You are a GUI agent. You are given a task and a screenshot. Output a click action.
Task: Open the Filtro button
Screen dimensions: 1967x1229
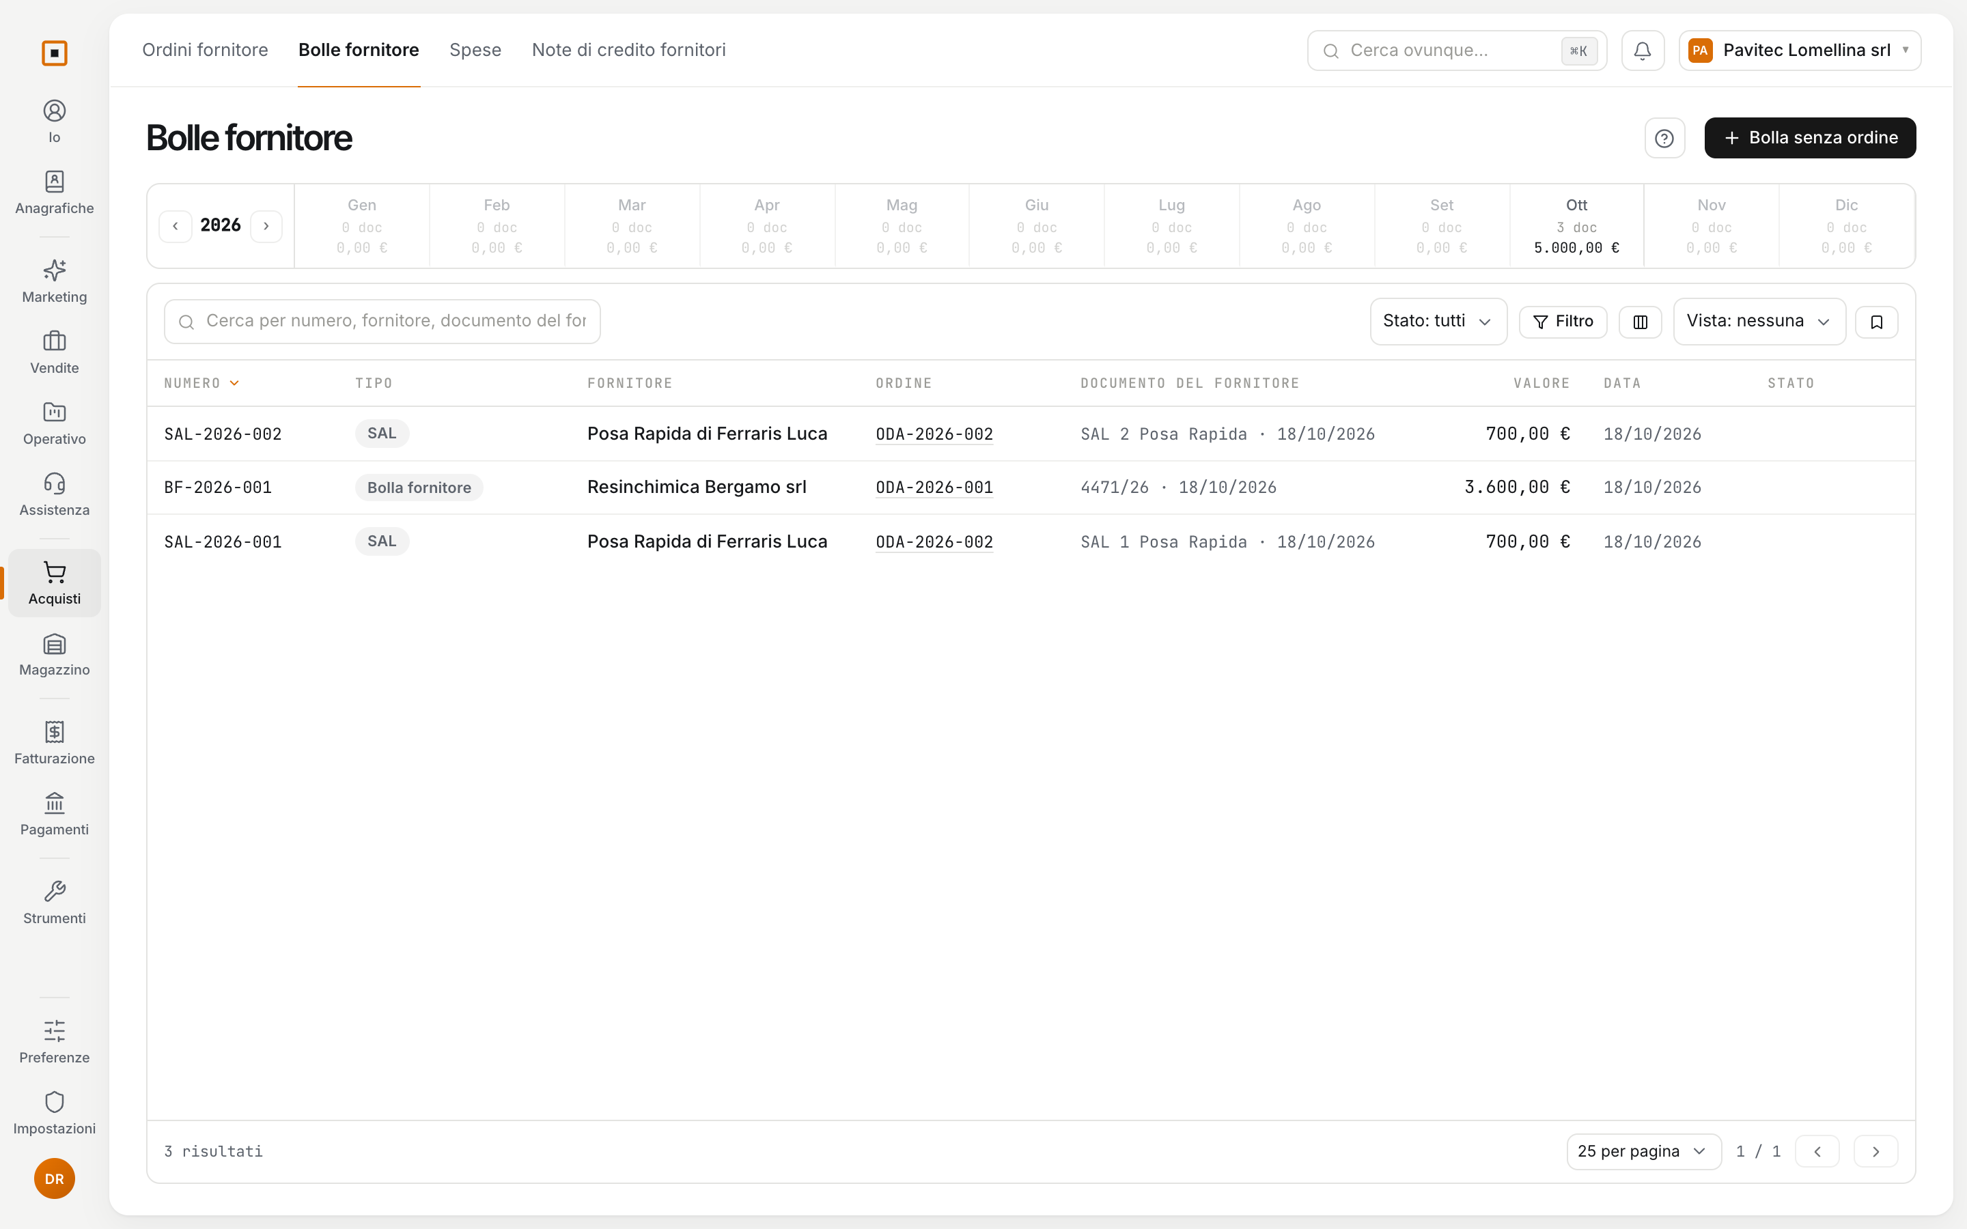[x=1562, y=322]
